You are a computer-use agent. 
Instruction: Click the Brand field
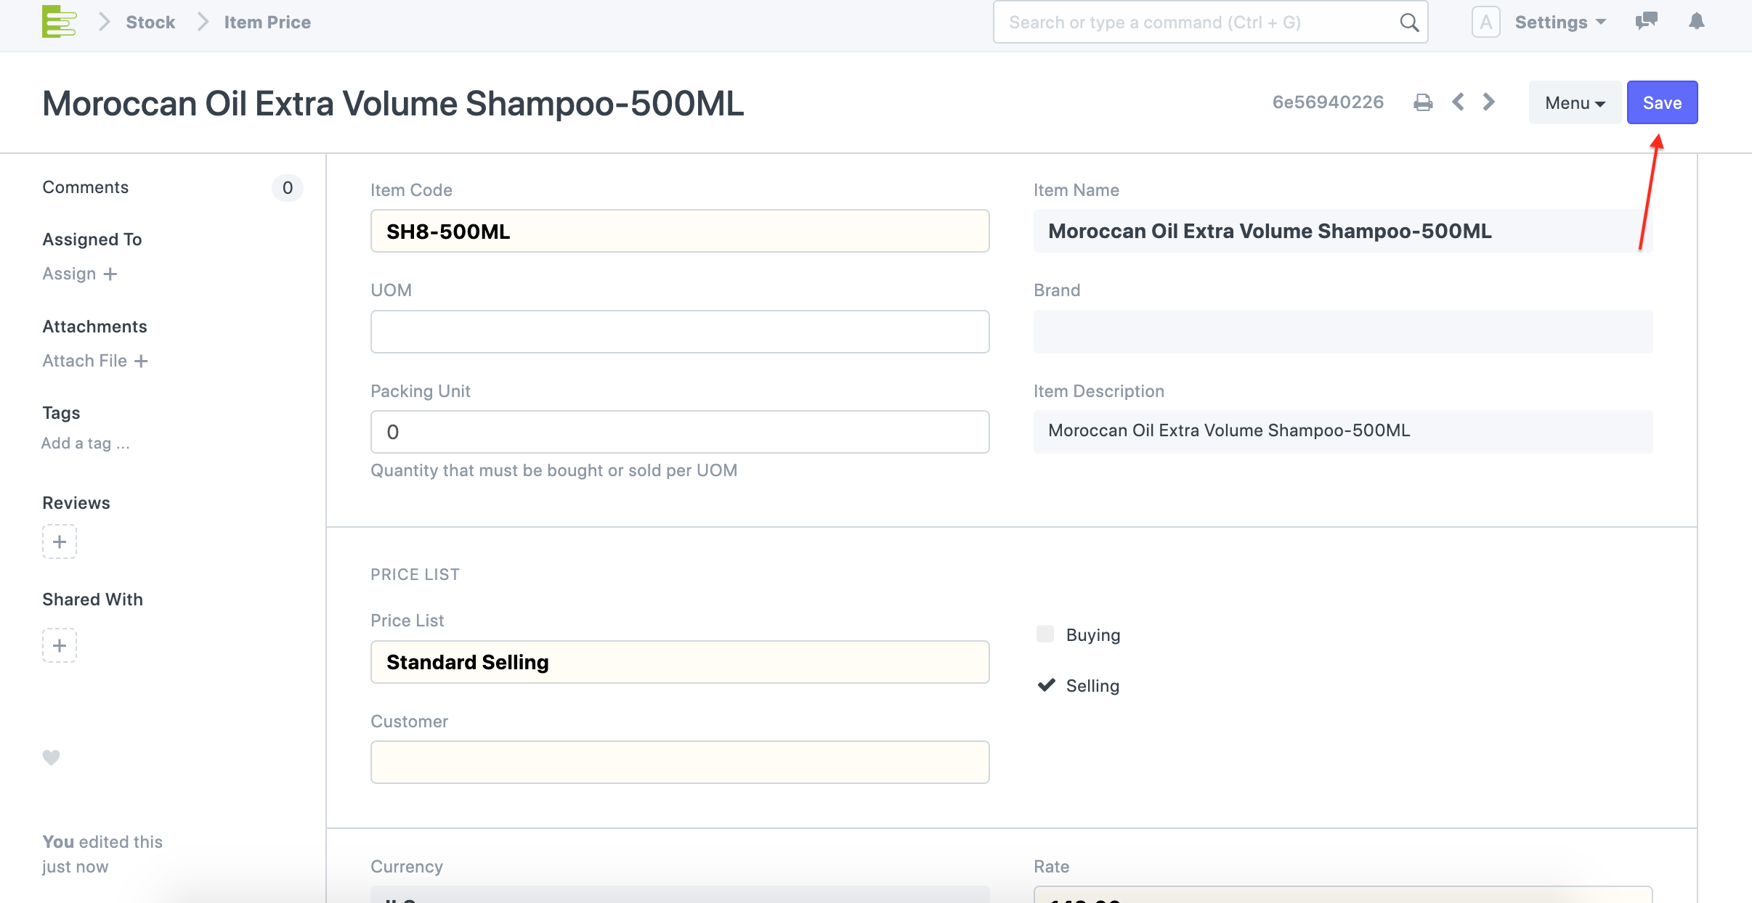1343,332
